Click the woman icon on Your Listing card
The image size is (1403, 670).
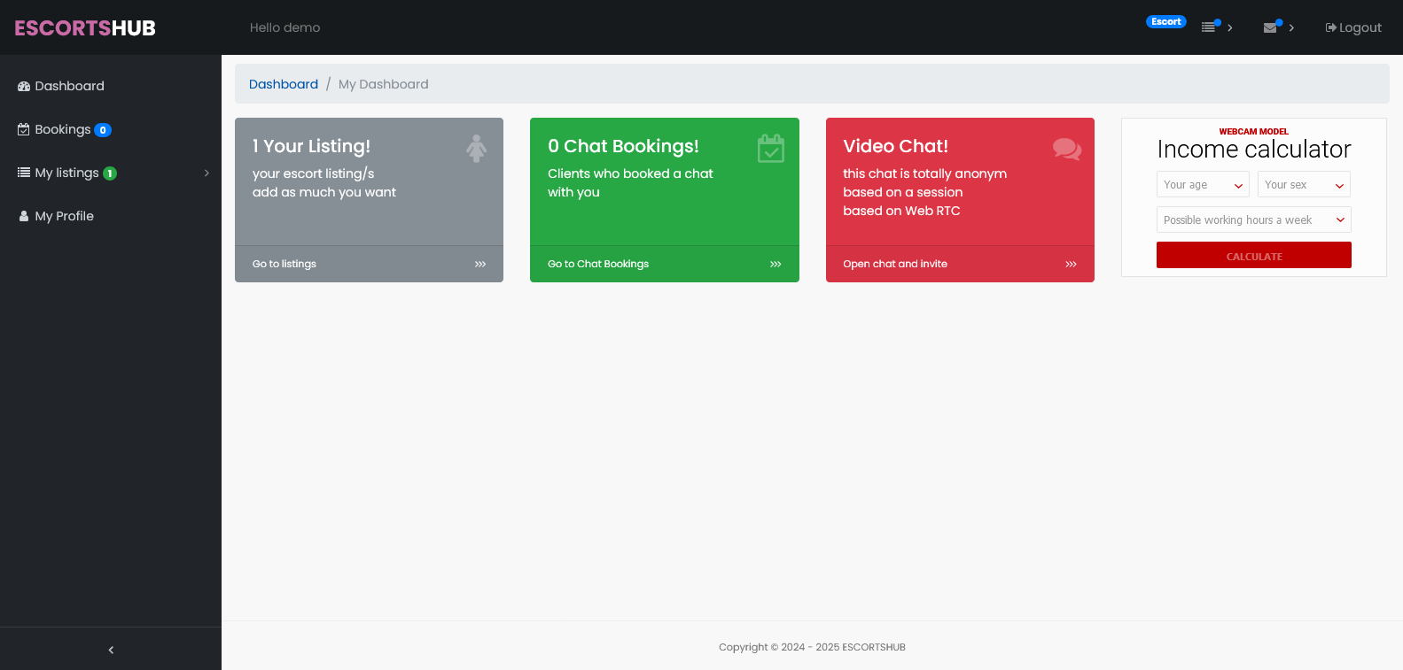[x=477, y=149]
